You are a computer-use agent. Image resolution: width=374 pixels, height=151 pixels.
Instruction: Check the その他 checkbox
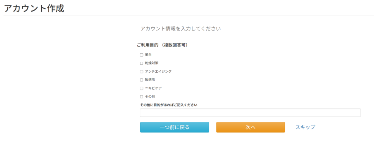point(142,97)
